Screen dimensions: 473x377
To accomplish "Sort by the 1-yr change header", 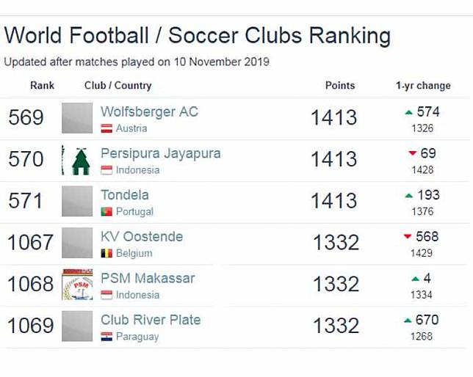I will tap(423, 86).
